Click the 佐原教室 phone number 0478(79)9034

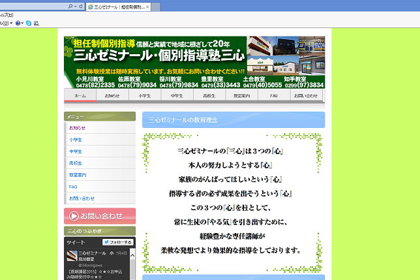(x=137, y=86)
